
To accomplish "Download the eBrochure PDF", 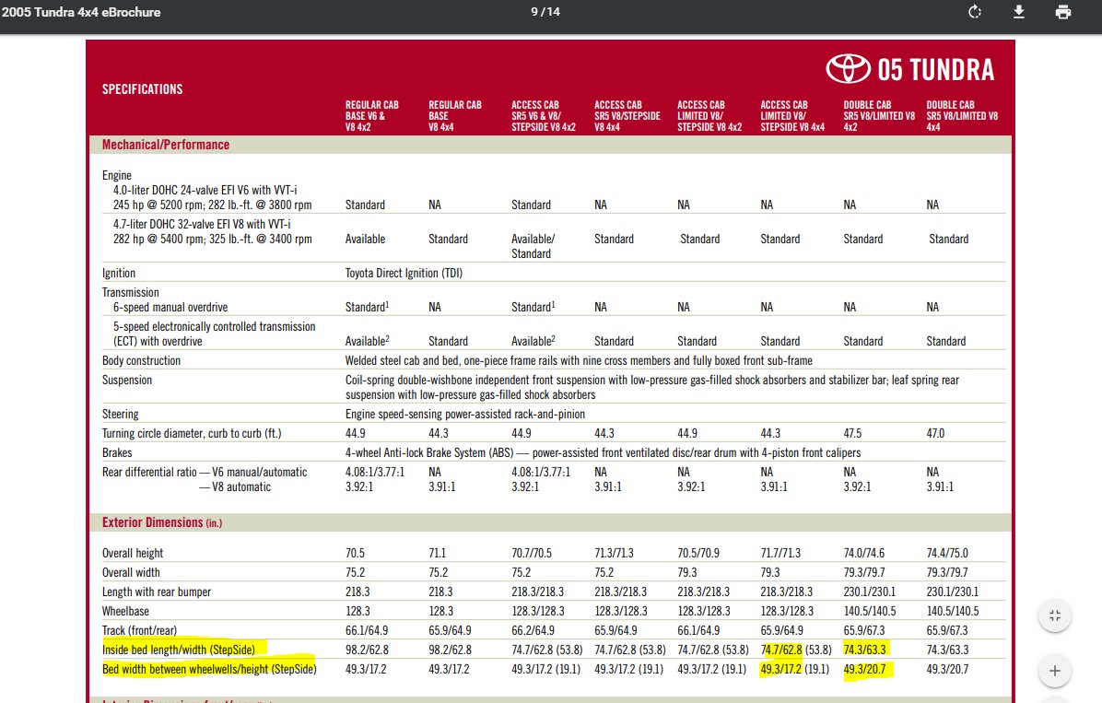I will [x=1018, y=12].
